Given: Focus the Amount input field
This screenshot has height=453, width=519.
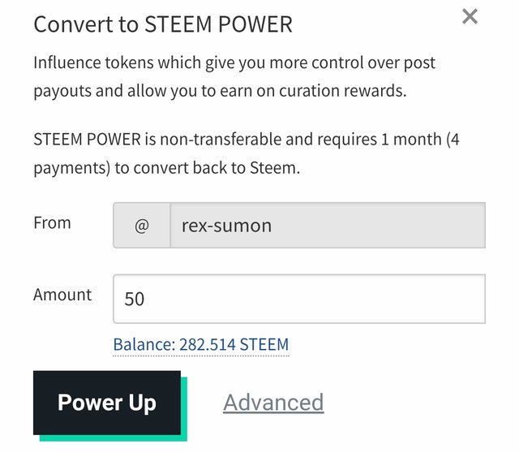Looking at the screenshot, I should pos(298,299).
